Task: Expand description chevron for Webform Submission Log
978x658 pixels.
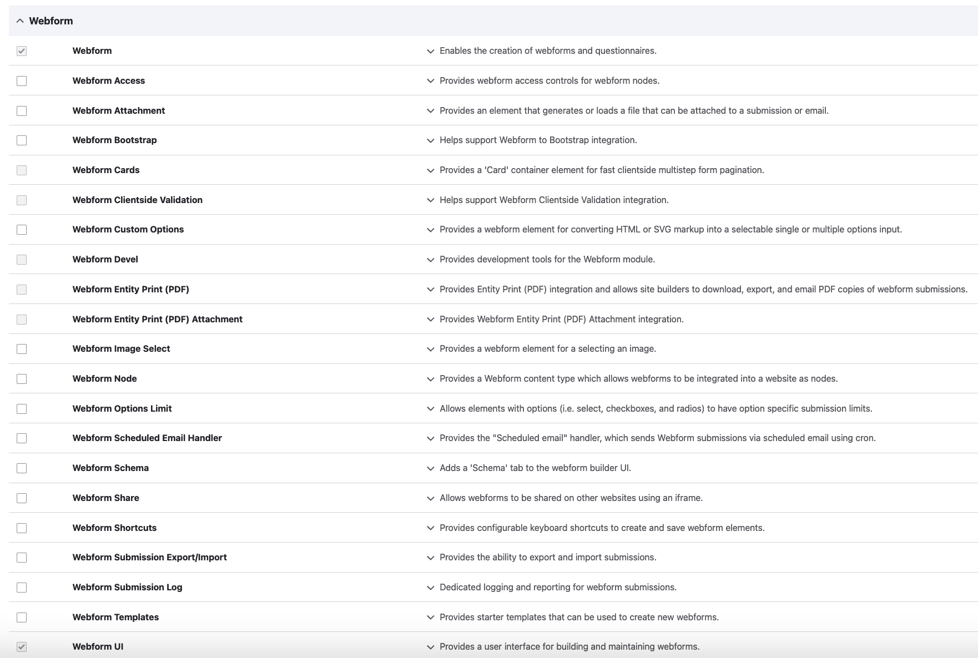Action: pos(430,588)
